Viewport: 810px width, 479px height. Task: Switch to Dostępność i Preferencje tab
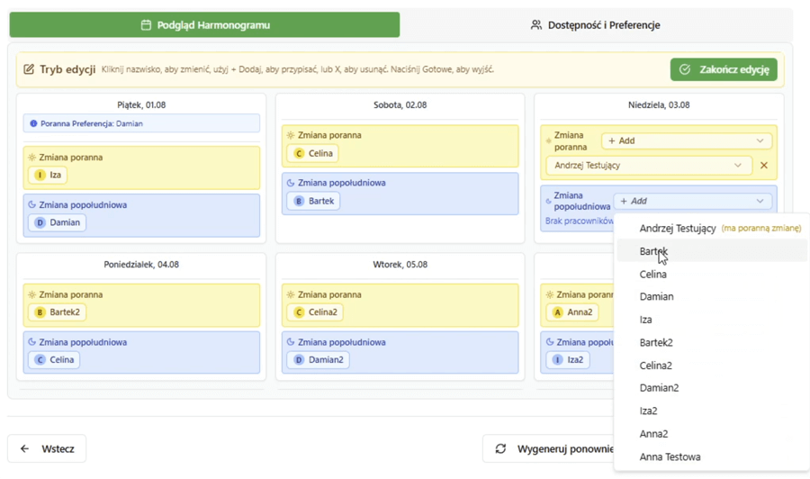[596, 25]
